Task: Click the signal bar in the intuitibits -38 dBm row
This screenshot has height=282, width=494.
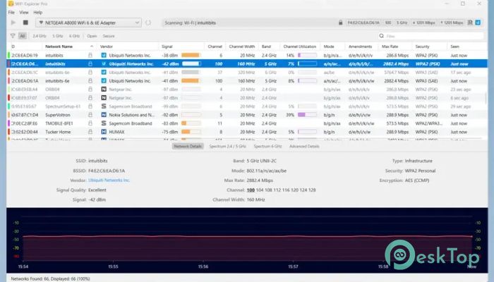Action: click(191, 55)
